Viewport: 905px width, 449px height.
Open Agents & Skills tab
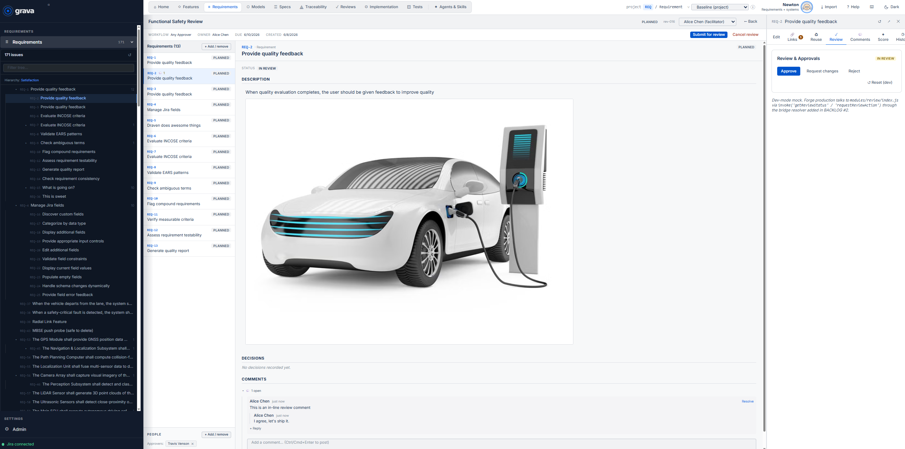450,7
